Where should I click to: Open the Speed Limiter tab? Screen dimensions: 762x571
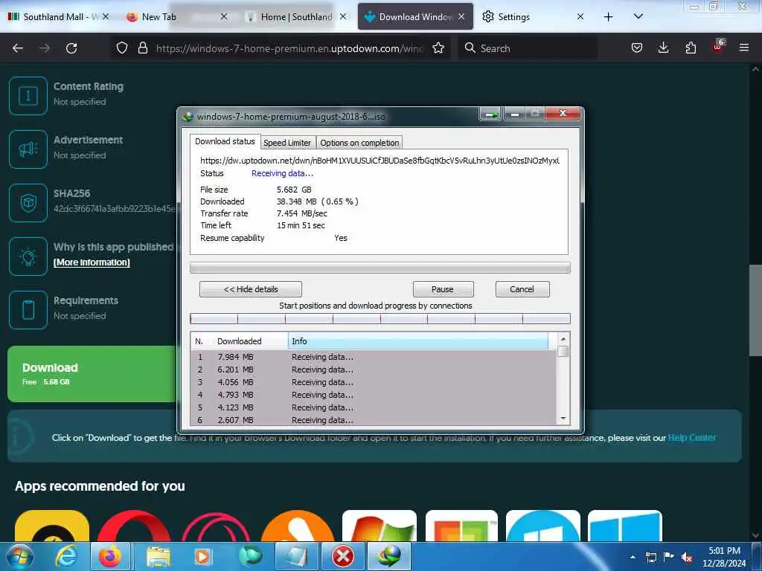(x=287, y=143)
